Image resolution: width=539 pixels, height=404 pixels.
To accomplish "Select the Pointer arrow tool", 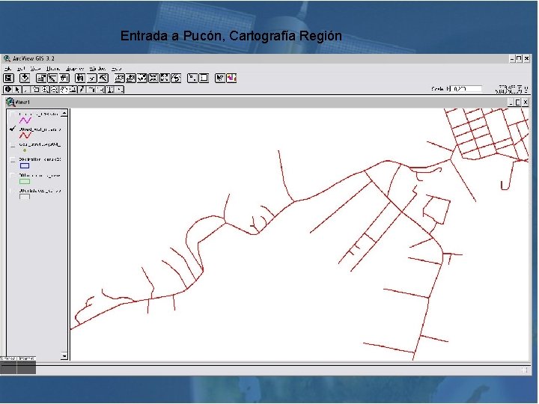I will pos(16,90).
